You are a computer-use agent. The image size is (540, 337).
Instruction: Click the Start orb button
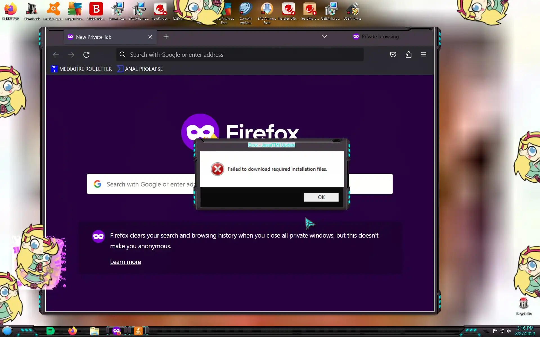(x=7, y=331)
